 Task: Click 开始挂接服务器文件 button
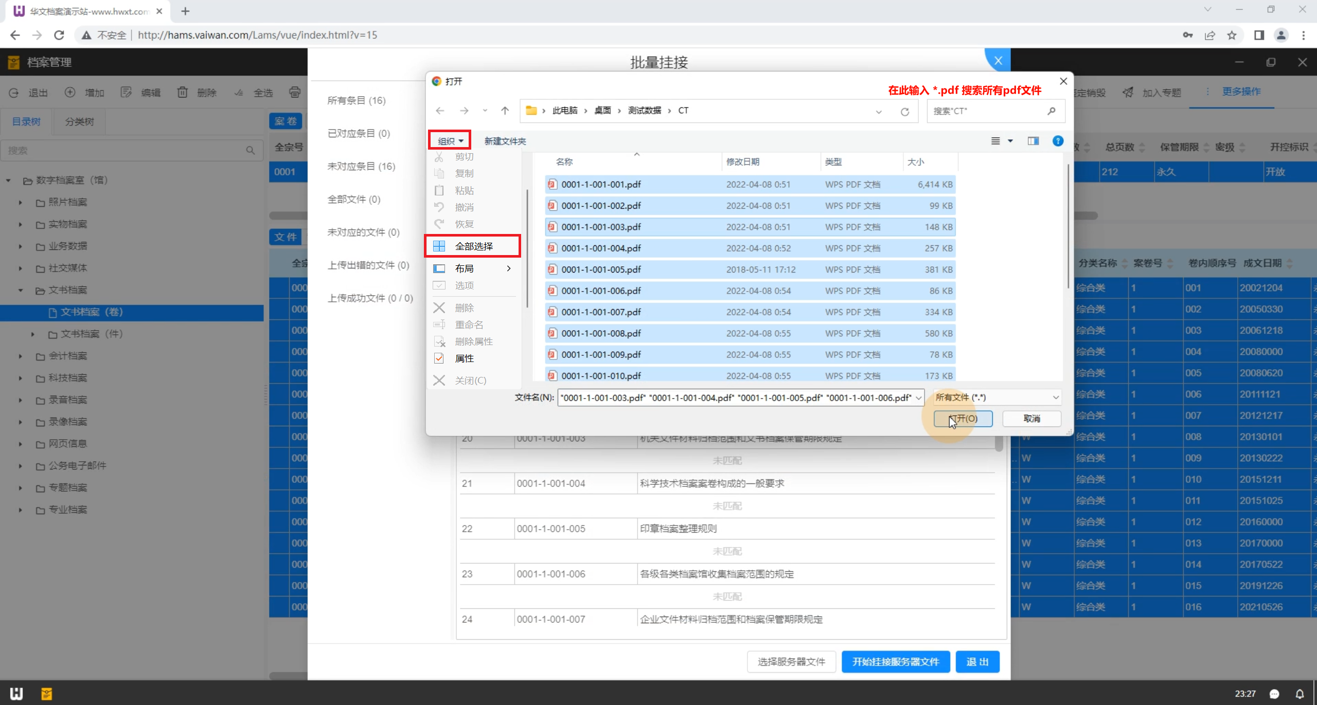click(x=895, y=662)
